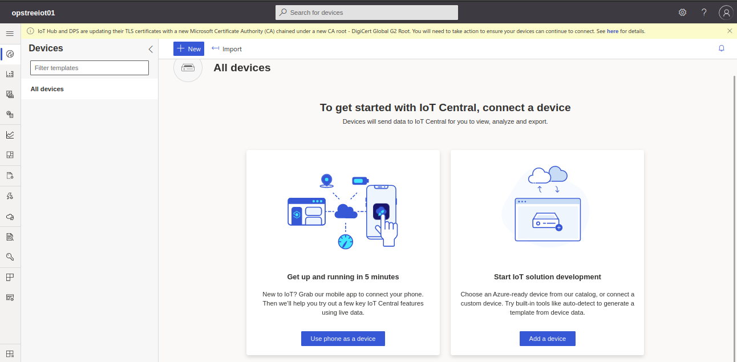Image resolution: width=737 pixels, height=362 pixels.
Task: Open the Settings gear in header
Action: 682,13
